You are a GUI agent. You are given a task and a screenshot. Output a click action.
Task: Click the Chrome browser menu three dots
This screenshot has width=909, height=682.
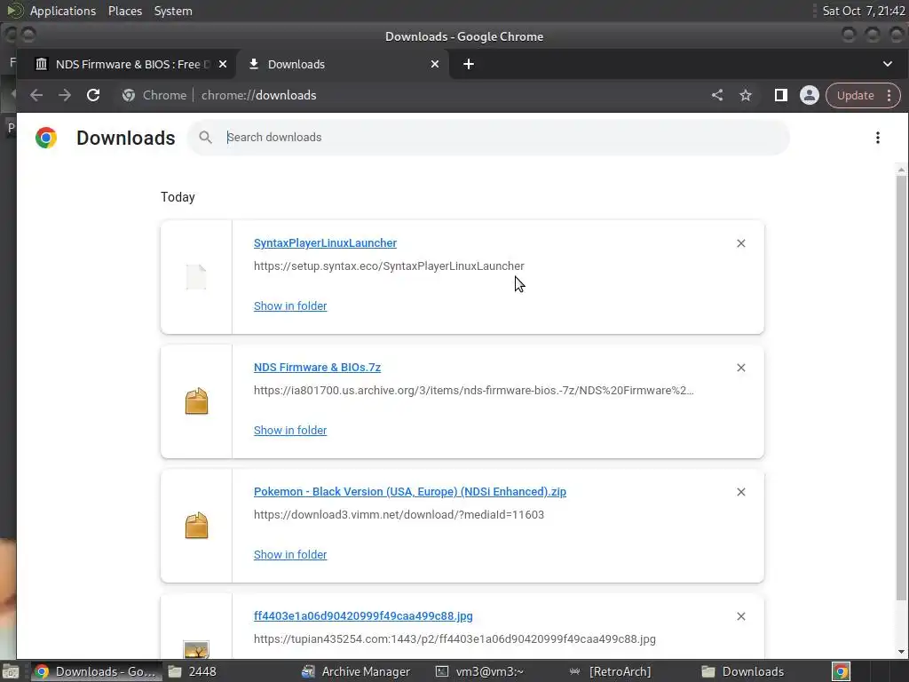[889, 95]
